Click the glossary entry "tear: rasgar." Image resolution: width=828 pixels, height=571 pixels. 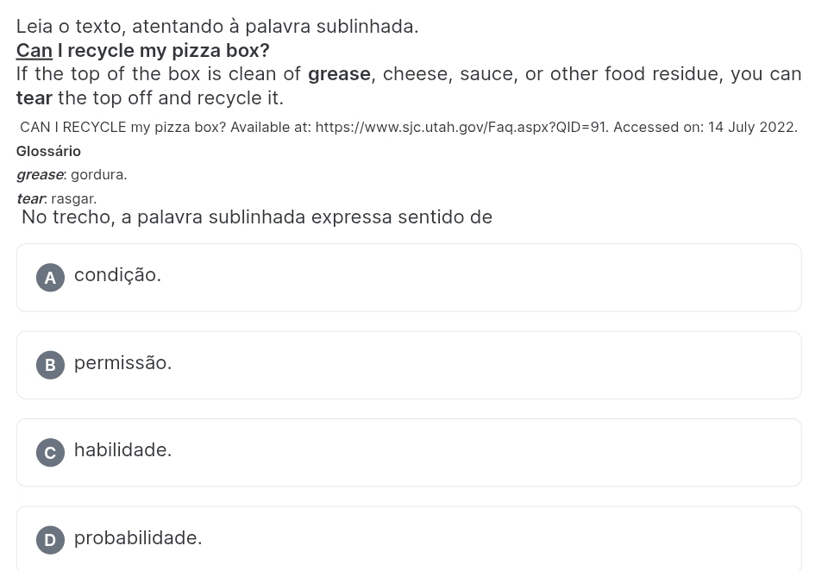pos(57,199)
